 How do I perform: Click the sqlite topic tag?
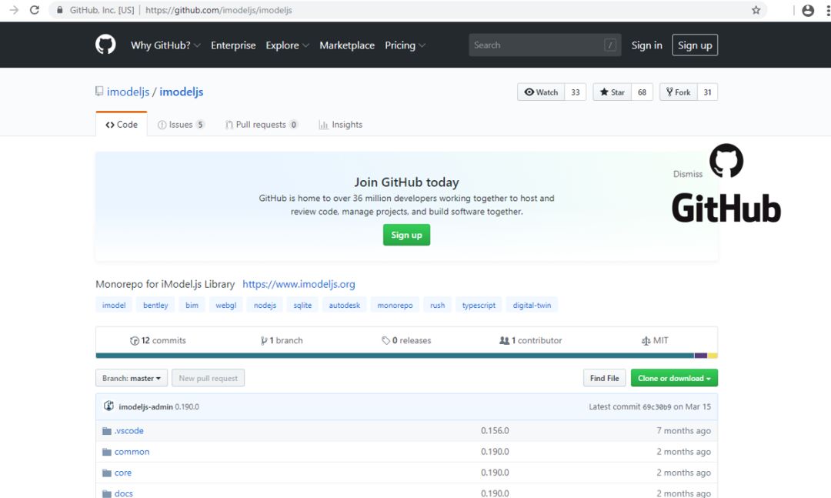(302, 305)
